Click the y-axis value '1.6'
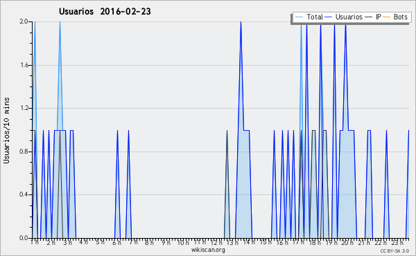Viewport: 416px width, 256px height. [x=24, y=65]
